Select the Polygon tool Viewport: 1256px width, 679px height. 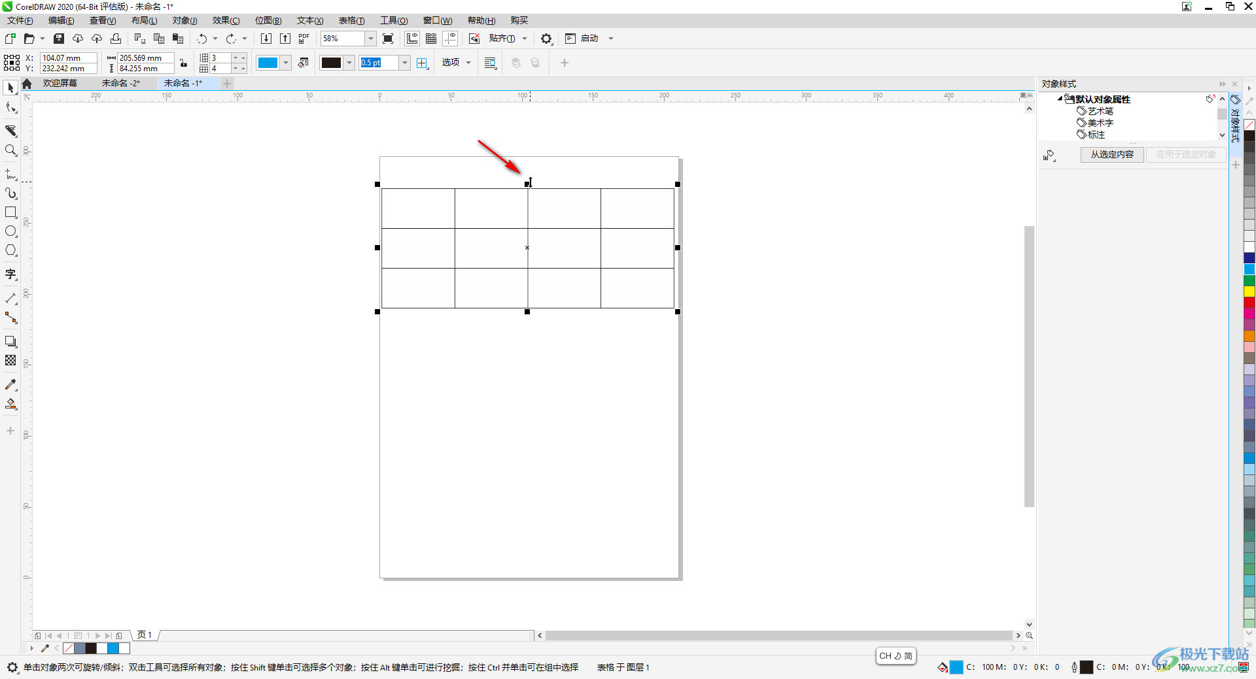[10, 250]
